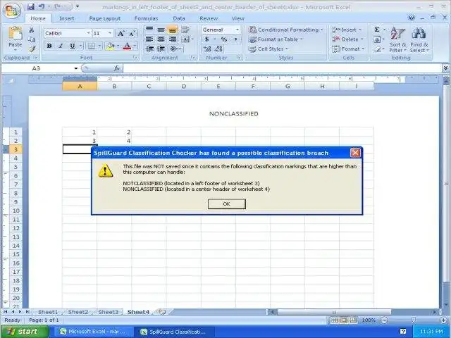Click the Windows start button

25,332
